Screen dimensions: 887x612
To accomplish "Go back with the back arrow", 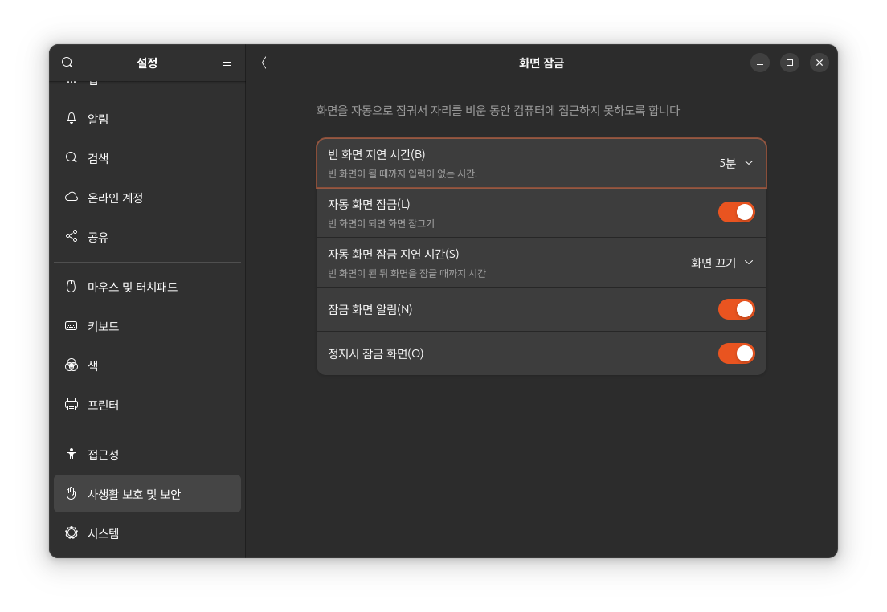I will click(264, 63).
